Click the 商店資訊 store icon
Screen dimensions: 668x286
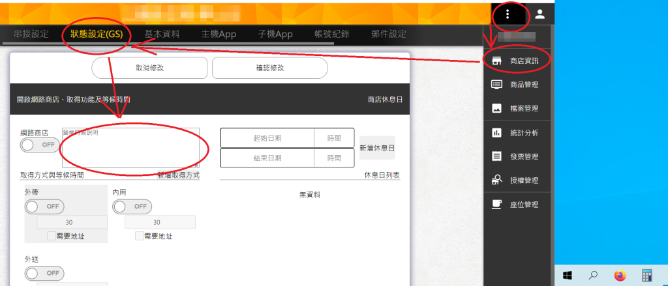[496, 61]
